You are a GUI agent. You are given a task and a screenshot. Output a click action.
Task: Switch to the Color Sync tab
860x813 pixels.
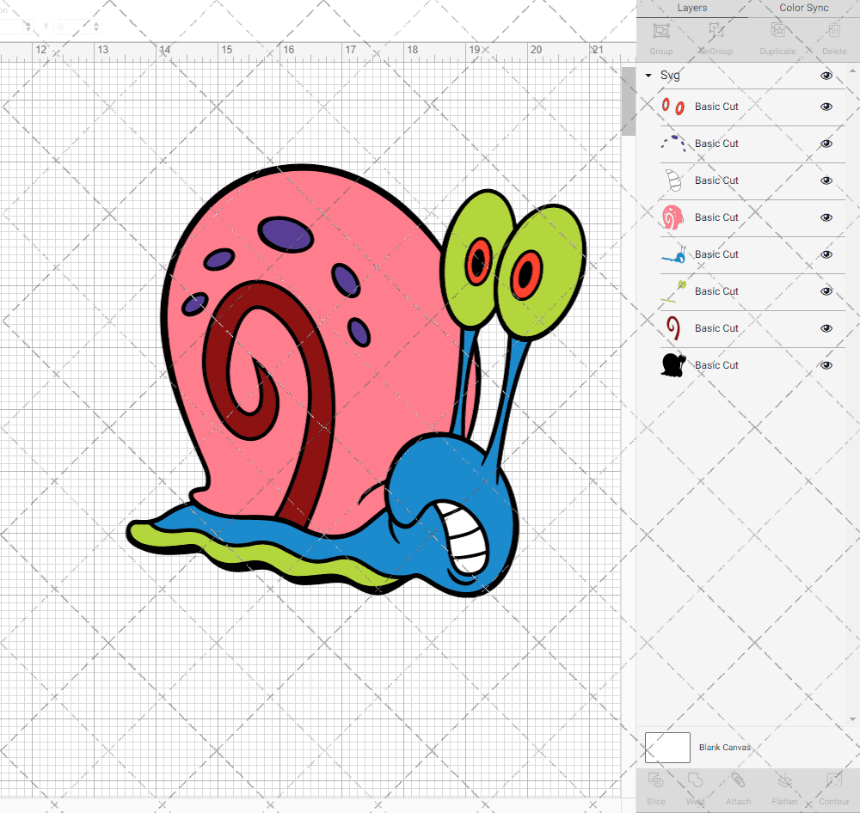[x=803, y=8]
